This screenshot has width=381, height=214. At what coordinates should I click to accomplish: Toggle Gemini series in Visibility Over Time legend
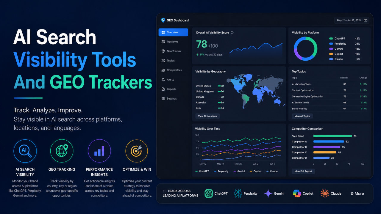click(239, 171)
